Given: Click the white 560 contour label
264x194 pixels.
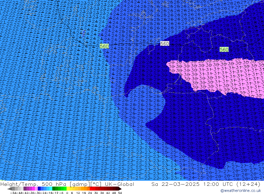Looking at the screenshot, I should pyautogui.click(x=164, y=44).
